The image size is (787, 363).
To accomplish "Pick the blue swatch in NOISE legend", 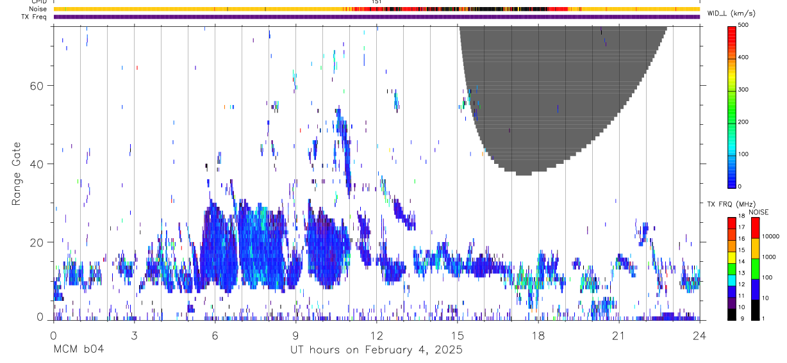I will [756, 289].
